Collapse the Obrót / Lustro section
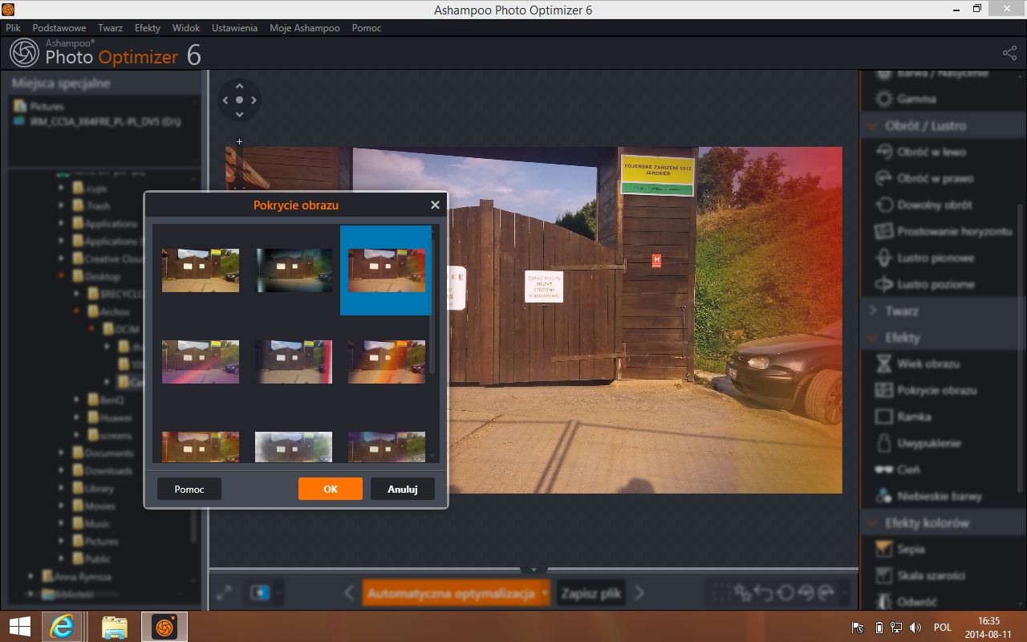Image resolution: width=1027 pixels, height=642 pixels. [x=873, y=125]
